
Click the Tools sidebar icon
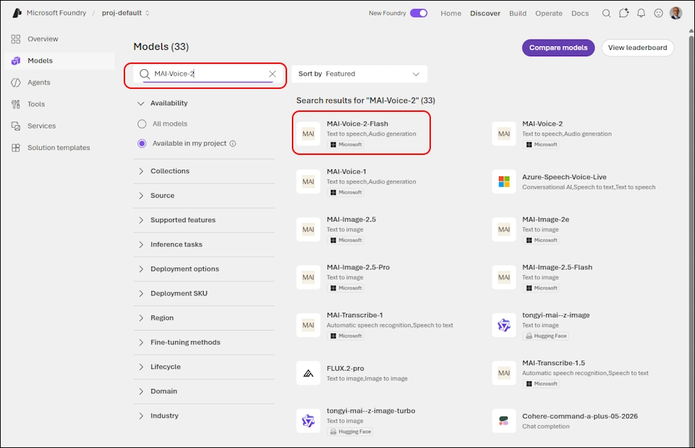15,104
